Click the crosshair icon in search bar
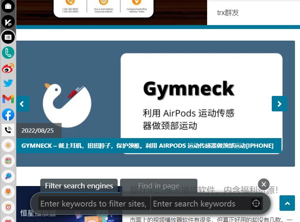Image resolution: width=300 pixels, height=222 pixels. (256, 203)
